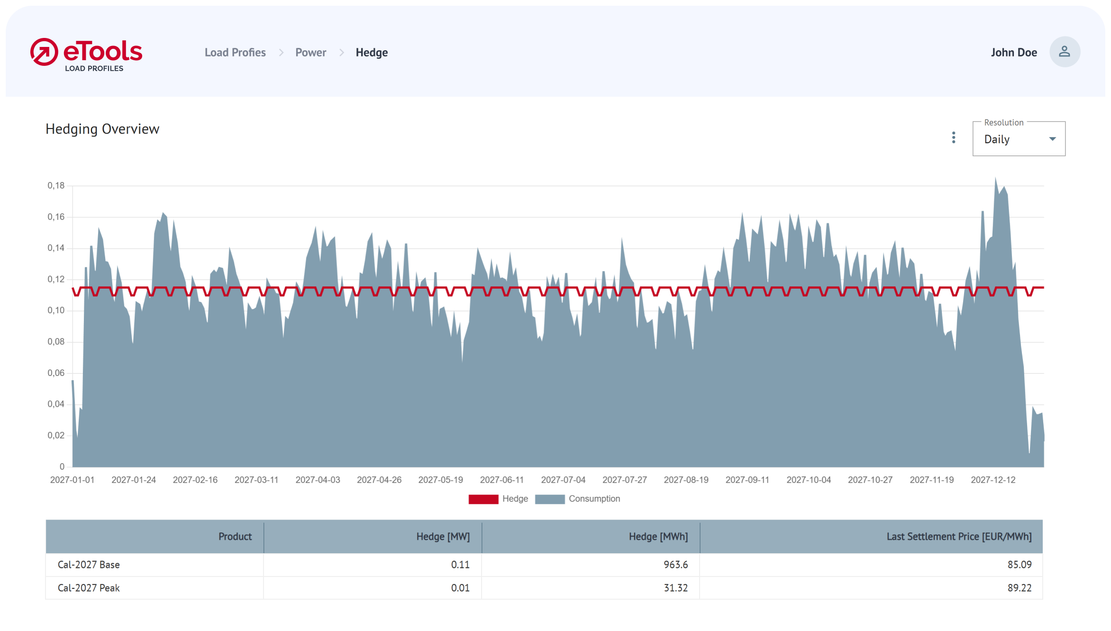Select the Cal-2027 Peak row
The width and height of the screenshot is (1111, 631).
pyautogui.click(x=89, y=588)
